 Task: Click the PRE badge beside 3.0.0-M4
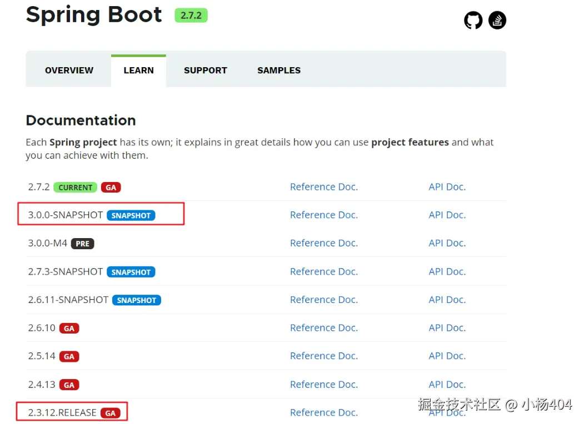(x=82, y=244)
